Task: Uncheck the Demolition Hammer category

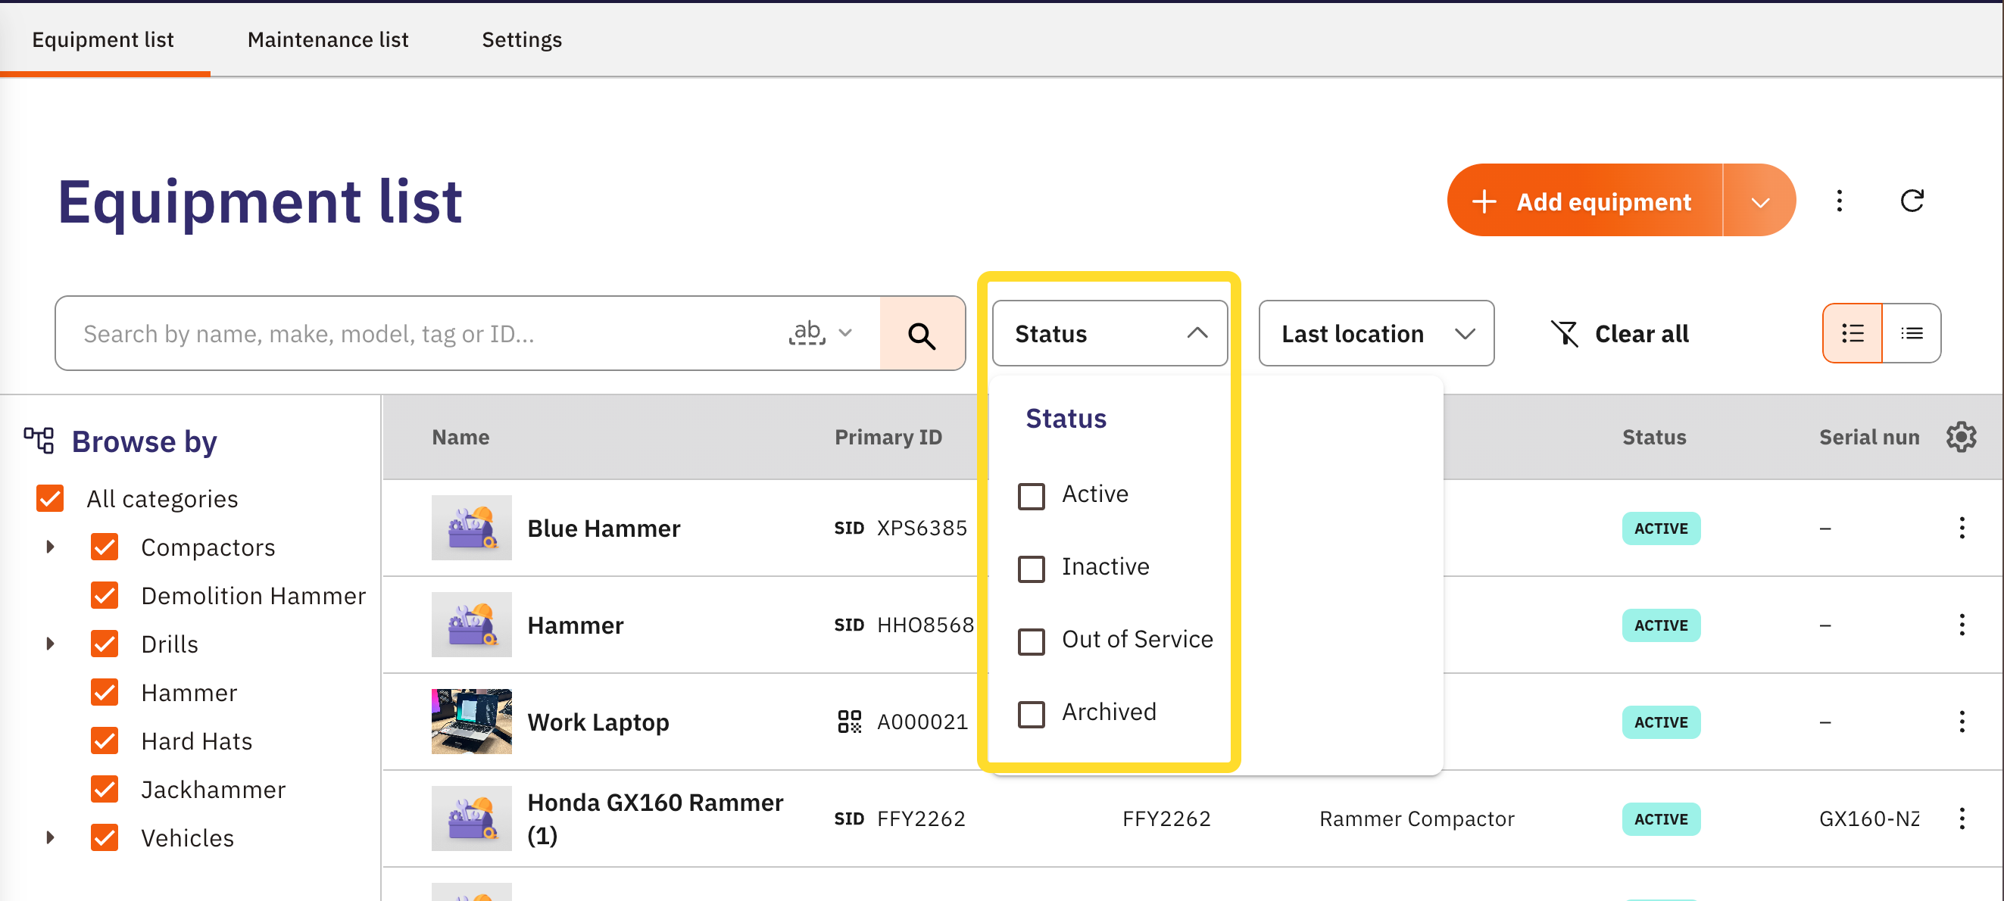Action: click(x=105, y=595)
